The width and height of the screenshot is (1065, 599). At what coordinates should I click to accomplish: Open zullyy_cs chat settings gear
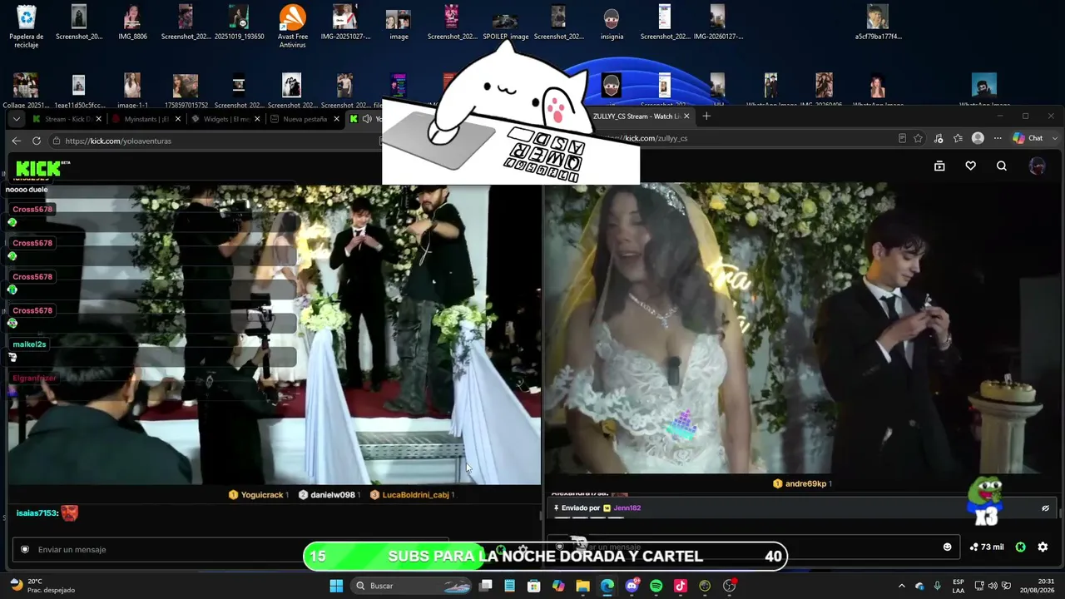point(1043,547)
